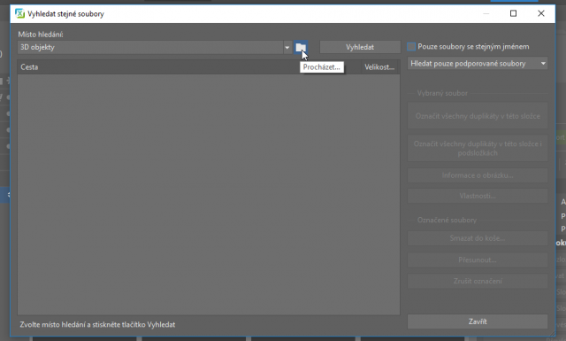
Task: Click the Zavřít button
Action: pos(478,322)
